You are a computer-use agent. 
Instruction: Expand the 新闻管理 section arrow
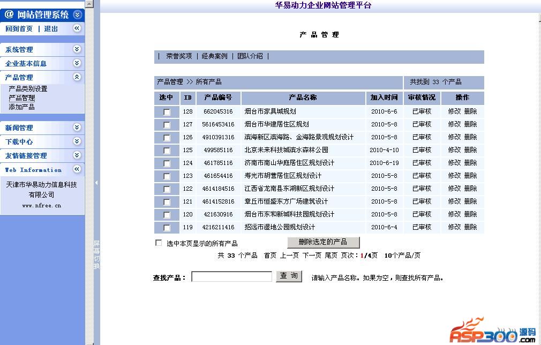coord(77,127)
